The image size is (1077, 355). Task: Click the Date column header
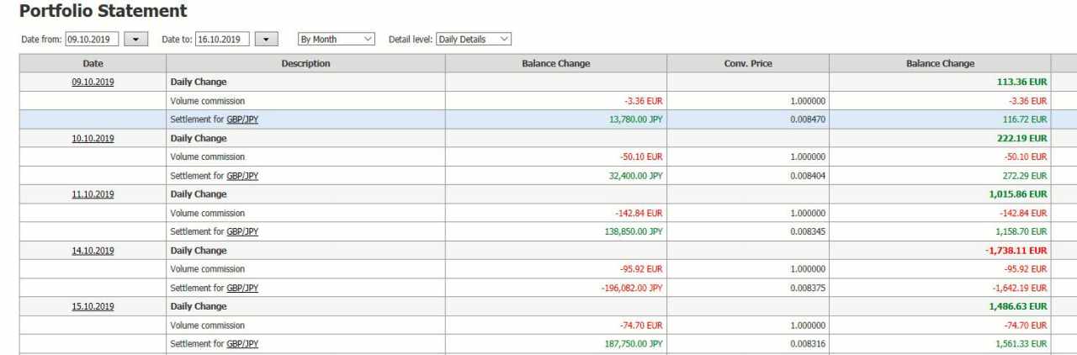point(93,64)
